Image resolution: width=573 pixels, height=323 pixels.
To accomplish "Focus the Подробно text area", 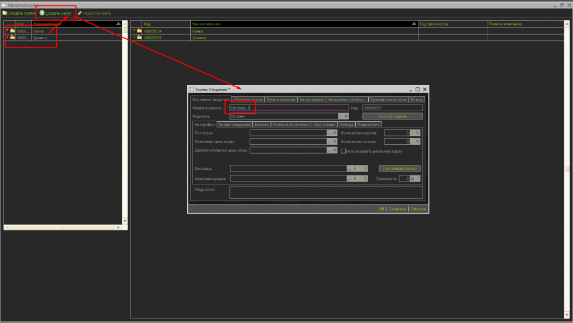I will 326,192.
